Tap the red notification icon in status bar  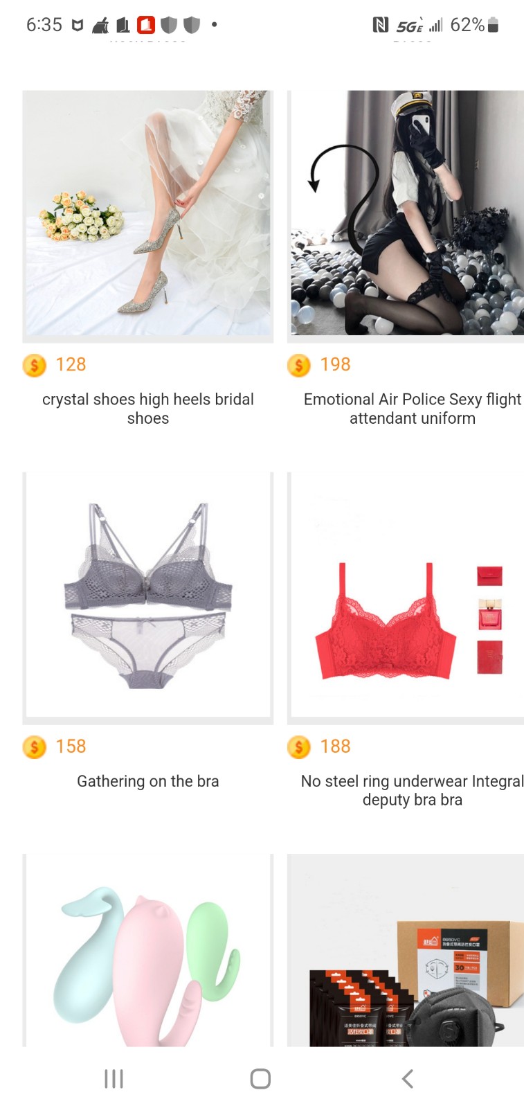pos(146,25)
